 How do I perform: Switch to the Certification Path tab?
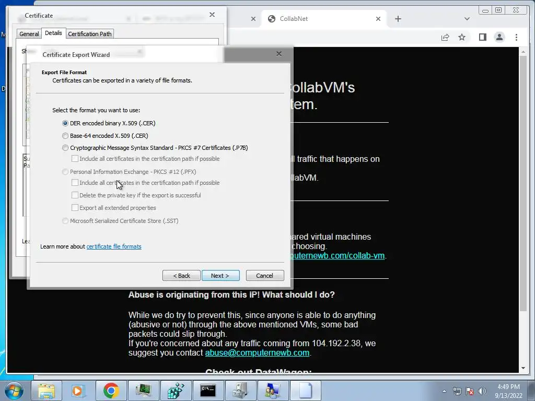pos(90,34)
